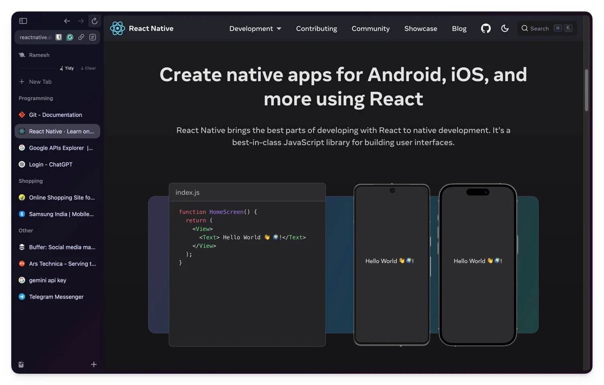604x385 pixels.
Task: Select the Programming folder heading
Action: [36, 98]
